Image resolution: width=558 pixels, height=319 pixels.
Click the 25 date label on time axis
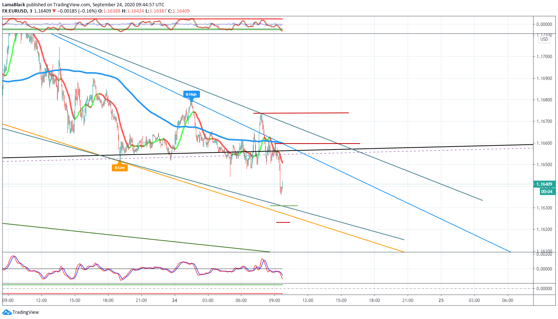(x=441, y=300)
